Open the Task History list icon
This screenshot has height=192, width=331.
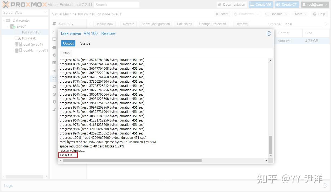pyautogui.click(x=54, y=63)
